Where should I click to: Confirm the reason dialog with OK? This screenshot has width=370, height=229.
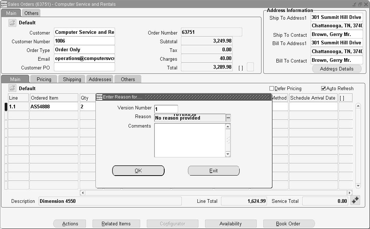point(138,170)
